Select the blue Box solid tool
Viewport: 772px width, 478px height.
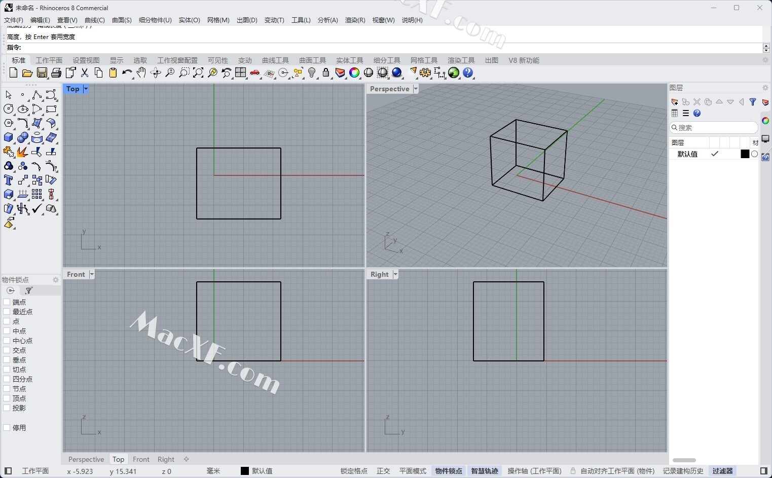coord(9,137)
